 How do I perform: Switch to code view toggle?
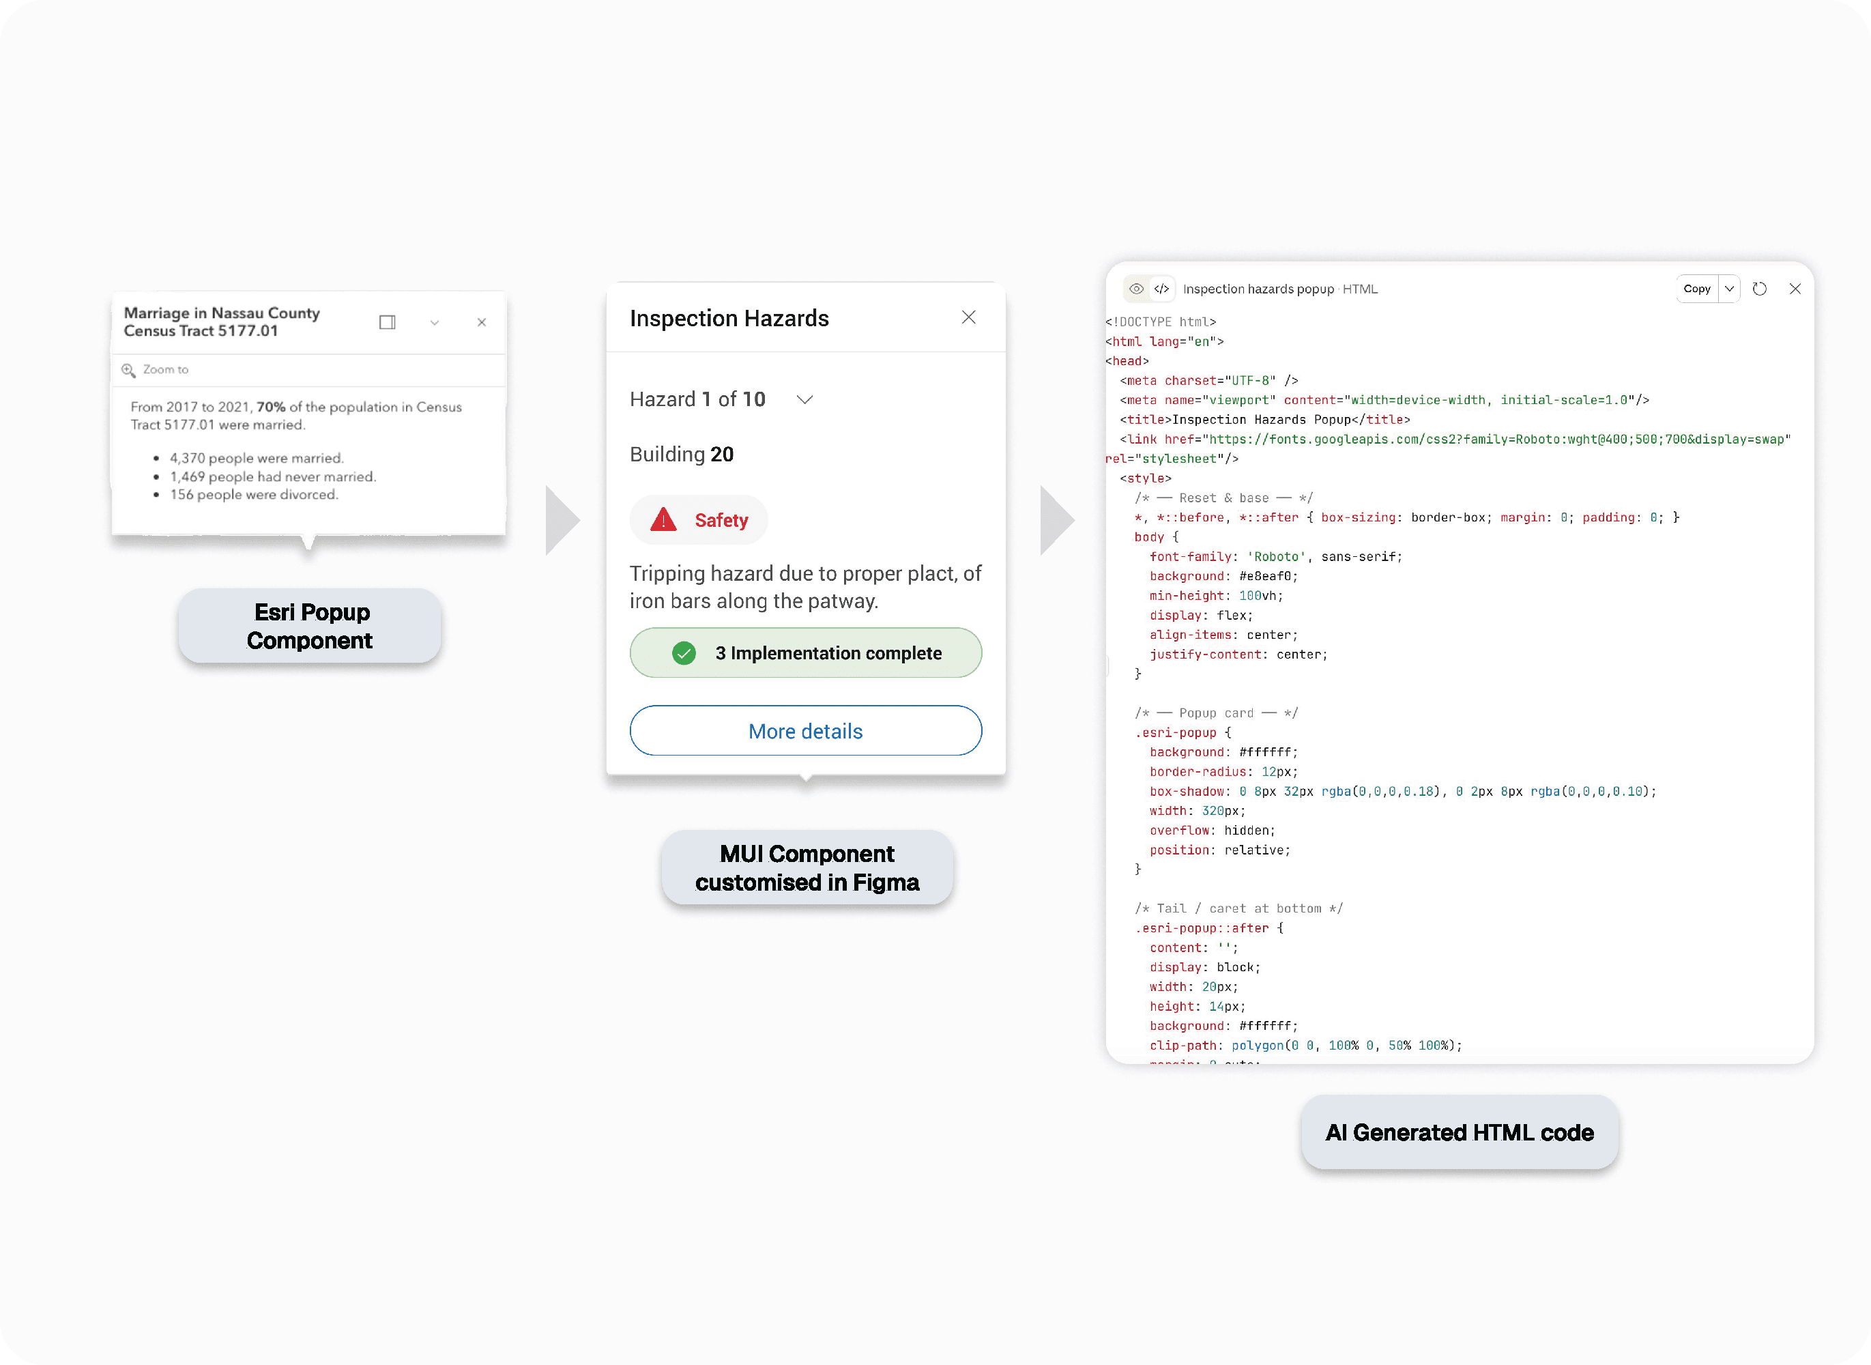click(x=1161, y=289)
